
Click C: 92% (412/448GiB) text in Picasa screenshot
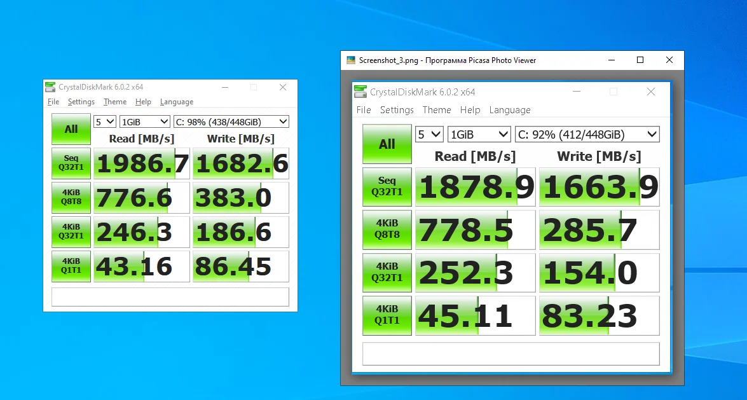tap(571, 135)
